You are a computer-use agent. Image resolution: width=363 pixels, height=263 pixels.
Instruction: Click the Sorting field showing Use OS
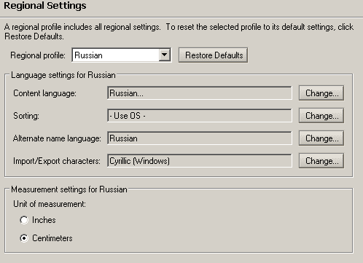(x=200, y=116)
